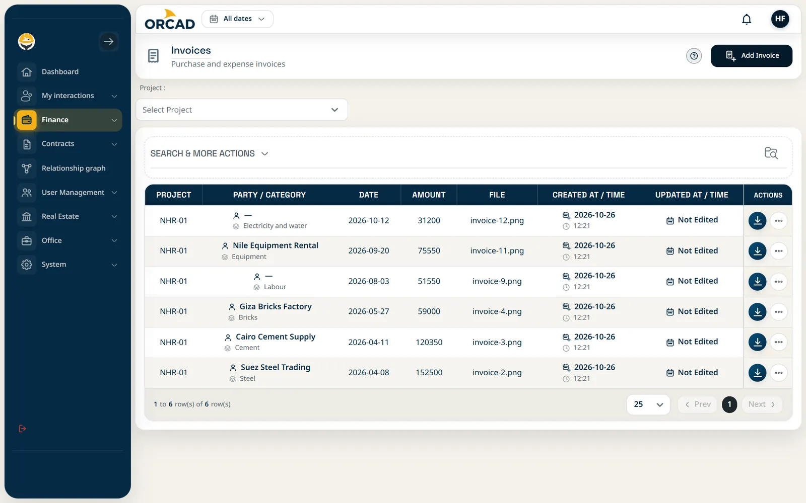The width and height of the screenshot is (806, 503).
Task: Click the Prev page button
Action: 697,404
